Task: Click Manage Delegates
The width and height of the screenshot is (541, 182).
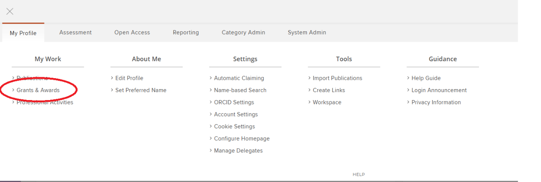Action: point(238,151)
